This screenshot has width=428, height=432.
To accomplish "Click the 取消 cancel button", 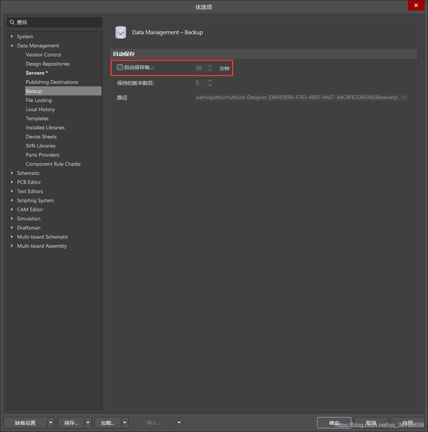I will 371,423.
